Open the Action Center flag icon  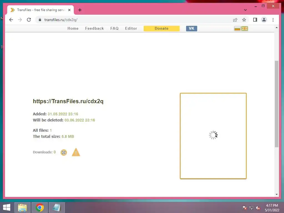(x=244, y=208)
